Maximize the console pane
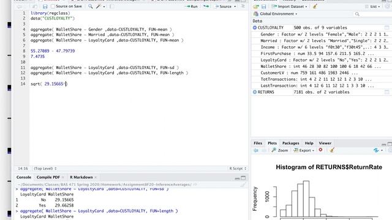 243,178
